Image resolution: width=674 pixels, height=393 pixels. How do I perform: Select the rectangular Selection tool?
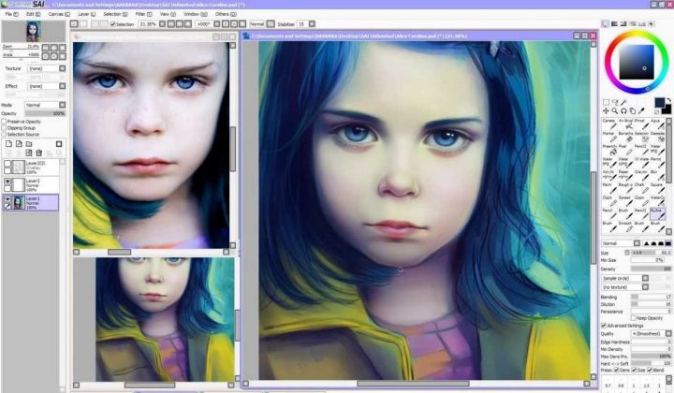[606, 102]
